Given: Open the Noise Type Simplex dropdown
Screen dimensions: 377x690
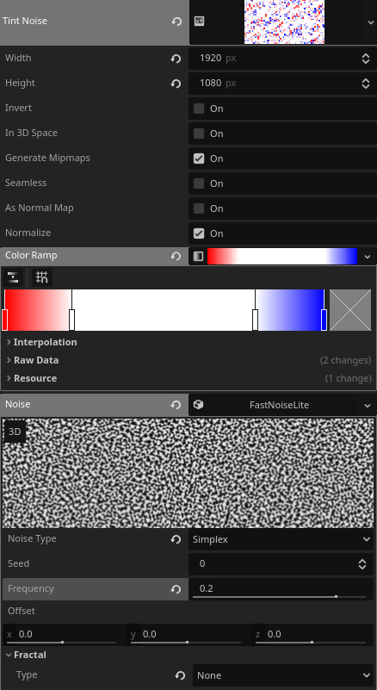Looking at the screenshot, I should (281, 539).
